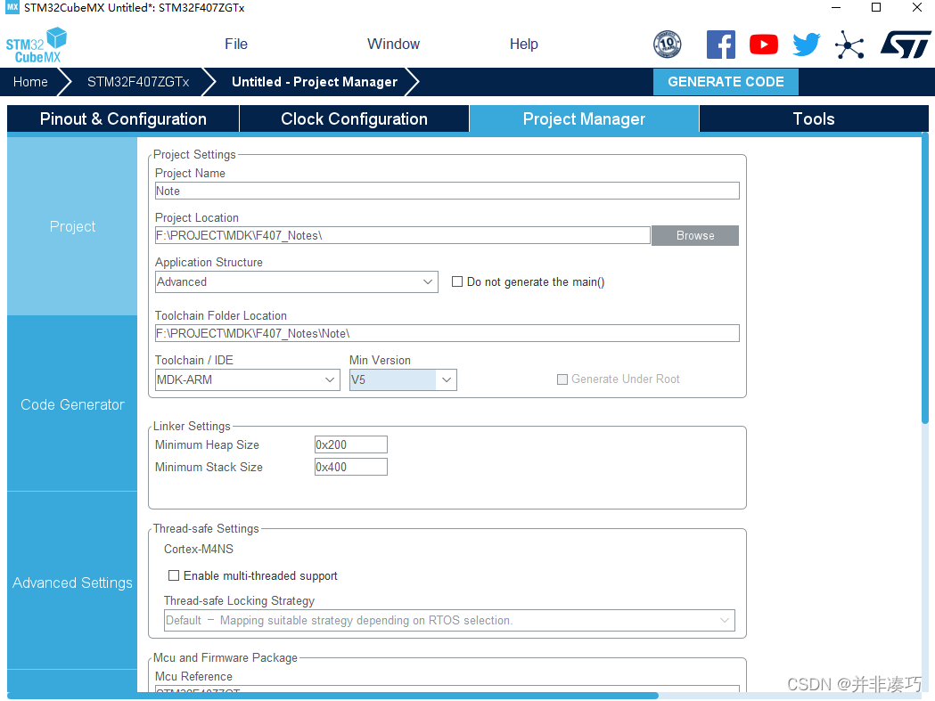The height and width of the screenshot is (701, 935).
Task: Open the 10 years anniversary badge icon
Action: point(668,45)
